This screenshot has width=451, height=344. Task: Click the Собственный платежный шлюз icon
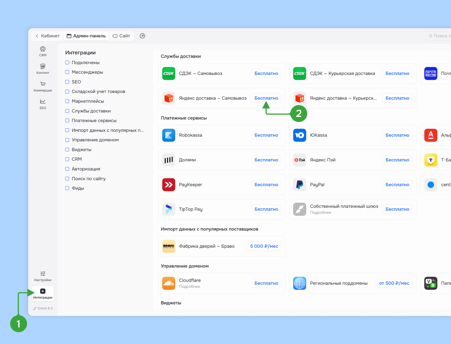pos(300,209)
